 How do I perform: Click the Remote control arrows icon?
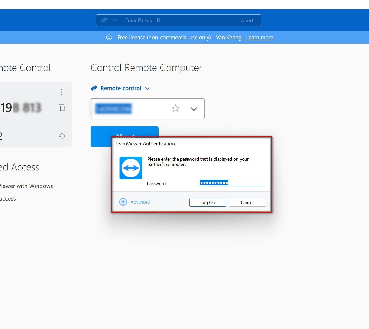(94, 88)
